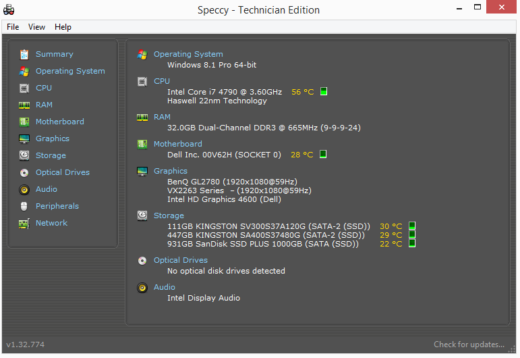The width and height of the screenshot is (520, 358).
Task: Click the Graphics monitor icon in main panel
Action: 142,172
